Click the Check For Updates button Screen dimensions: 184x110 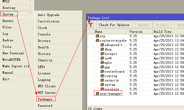point(114,25)
